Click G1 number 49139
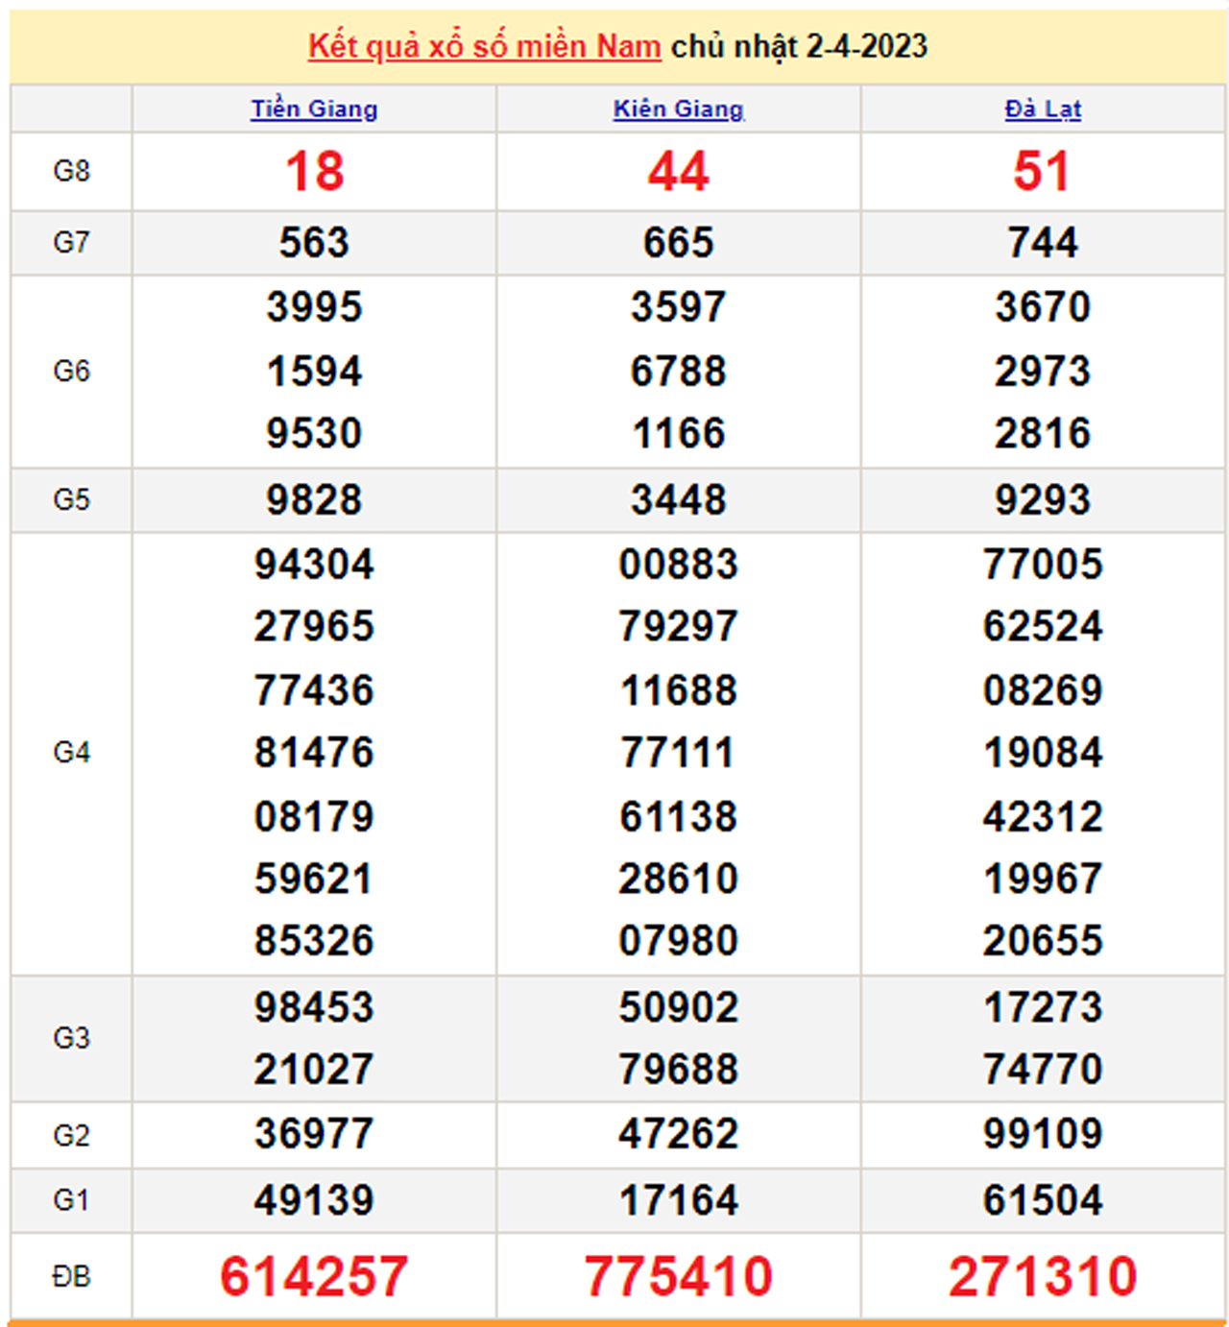 point(314,1200)
